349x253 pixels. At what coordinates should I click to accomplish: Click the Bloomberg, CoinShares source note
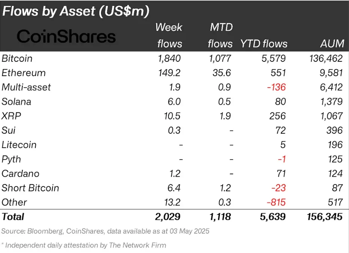click(105, 231)
